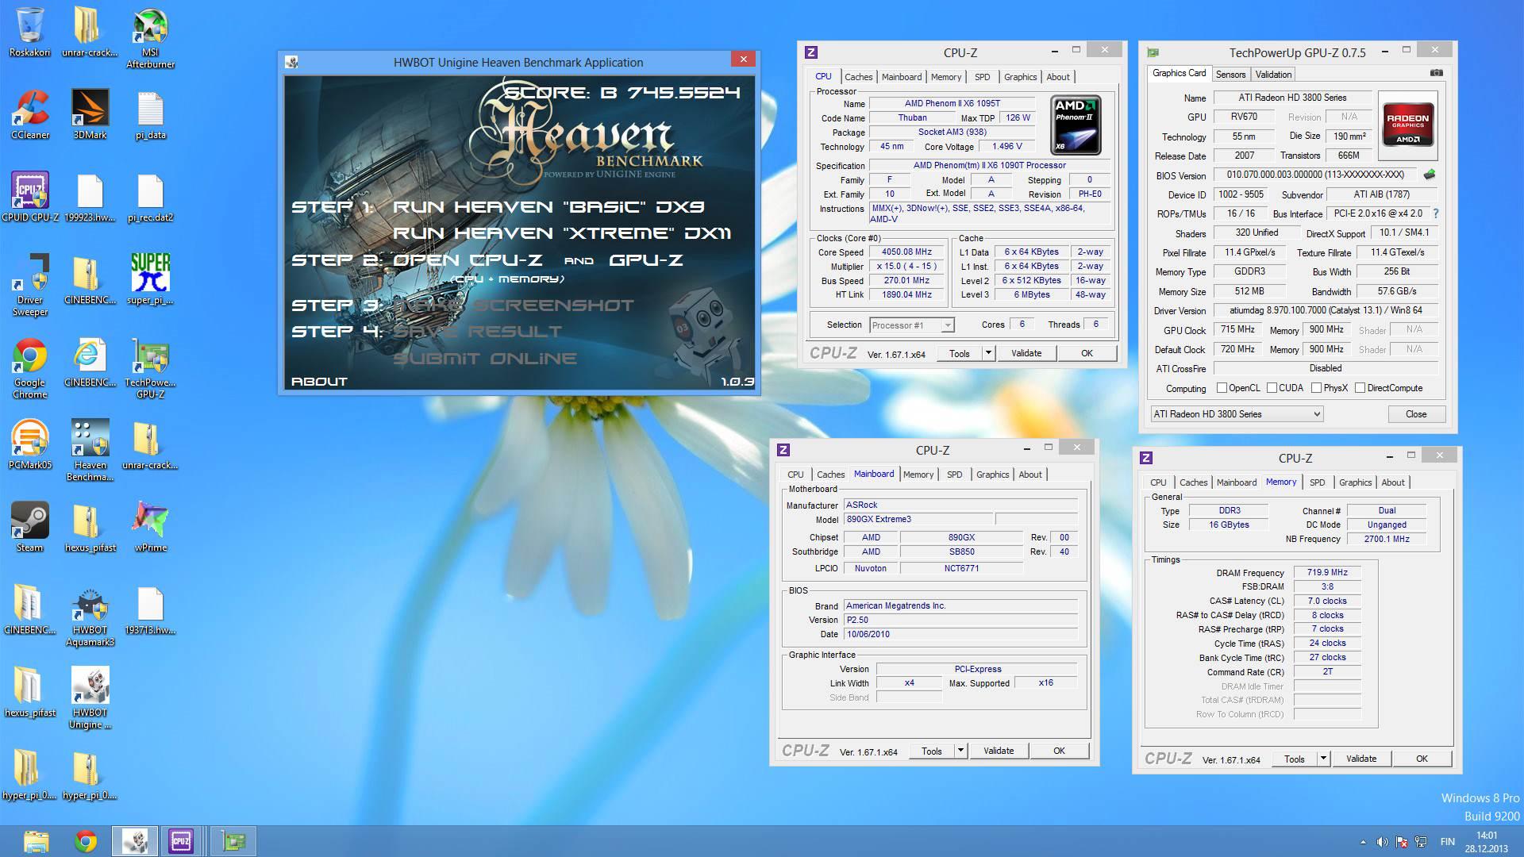
Task: Click the 890GX Extreme3 model field
Action: point(917,519)
